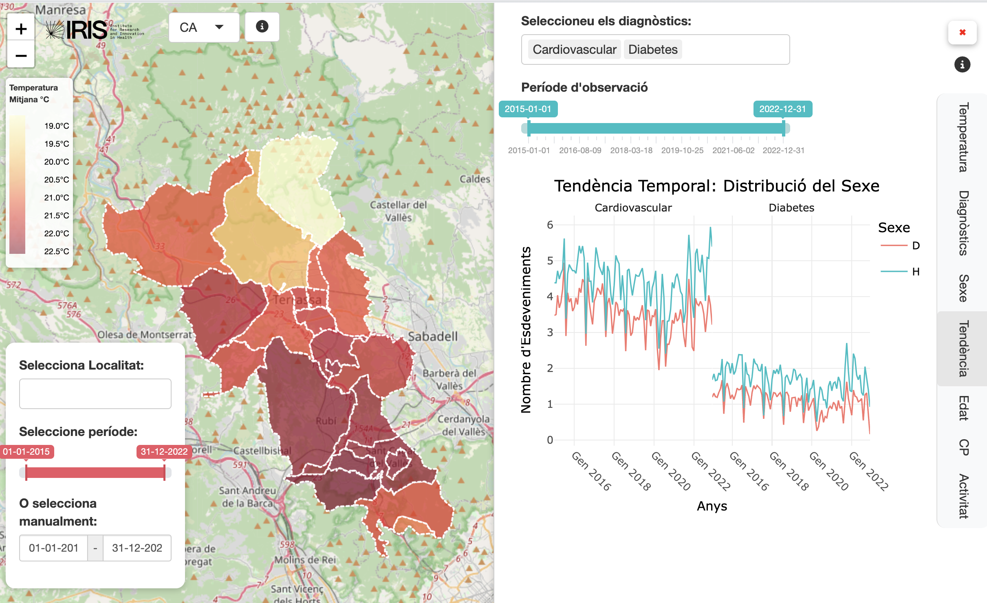
Task: Open the Edat tab
Action: (963, 408)
